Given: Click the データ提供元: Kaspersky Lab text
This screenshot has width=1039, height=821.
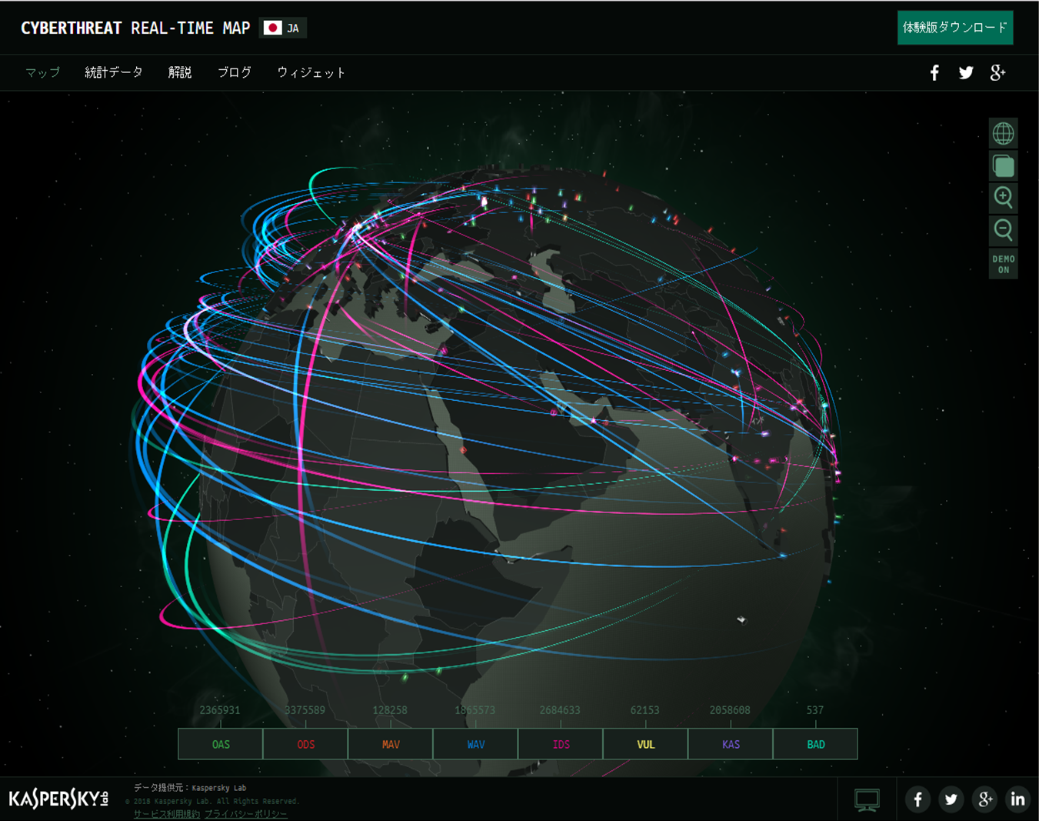Looking at the screenshot, I should point(190,788).
